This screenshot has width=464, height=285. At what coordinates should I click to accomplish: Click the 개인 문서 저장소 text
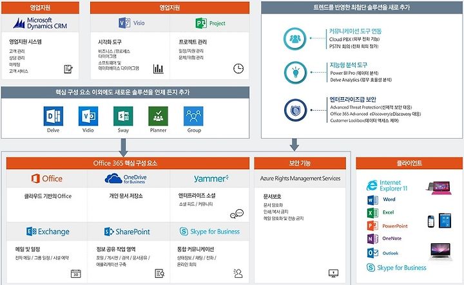coord(126,196)
